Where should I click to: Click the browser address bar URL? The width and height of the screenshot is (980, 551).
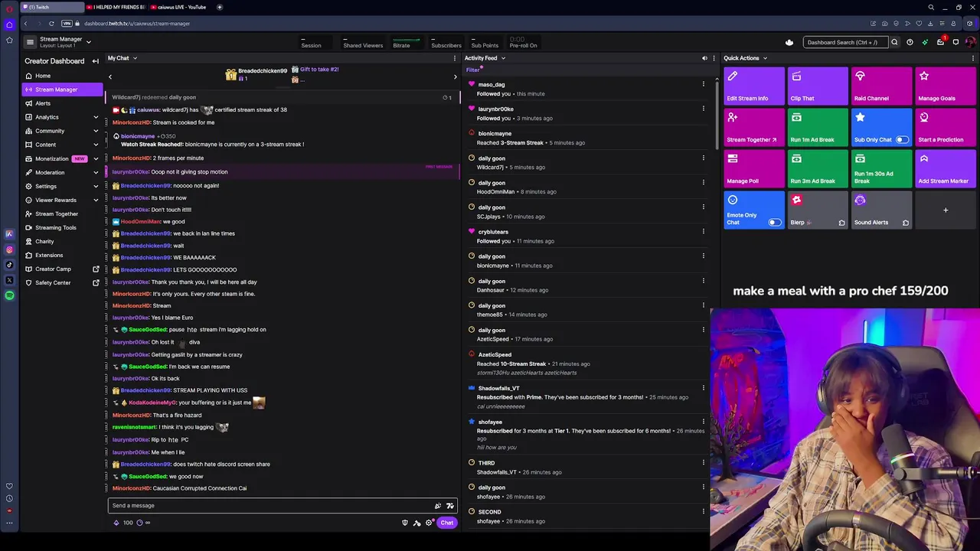point(137,23)
